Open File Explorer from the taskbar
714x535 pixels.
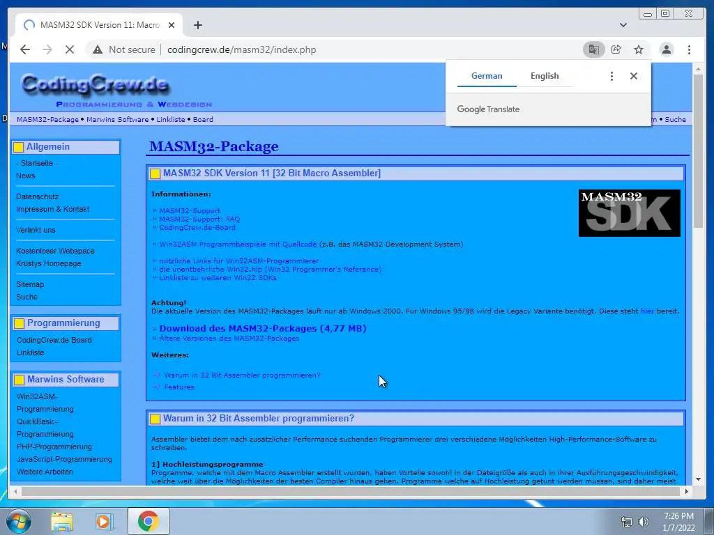pyautogui.click(x=62, y=522)
